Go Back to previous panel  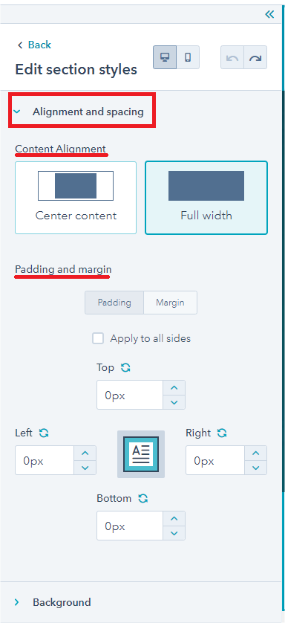[x=34, y=45]
